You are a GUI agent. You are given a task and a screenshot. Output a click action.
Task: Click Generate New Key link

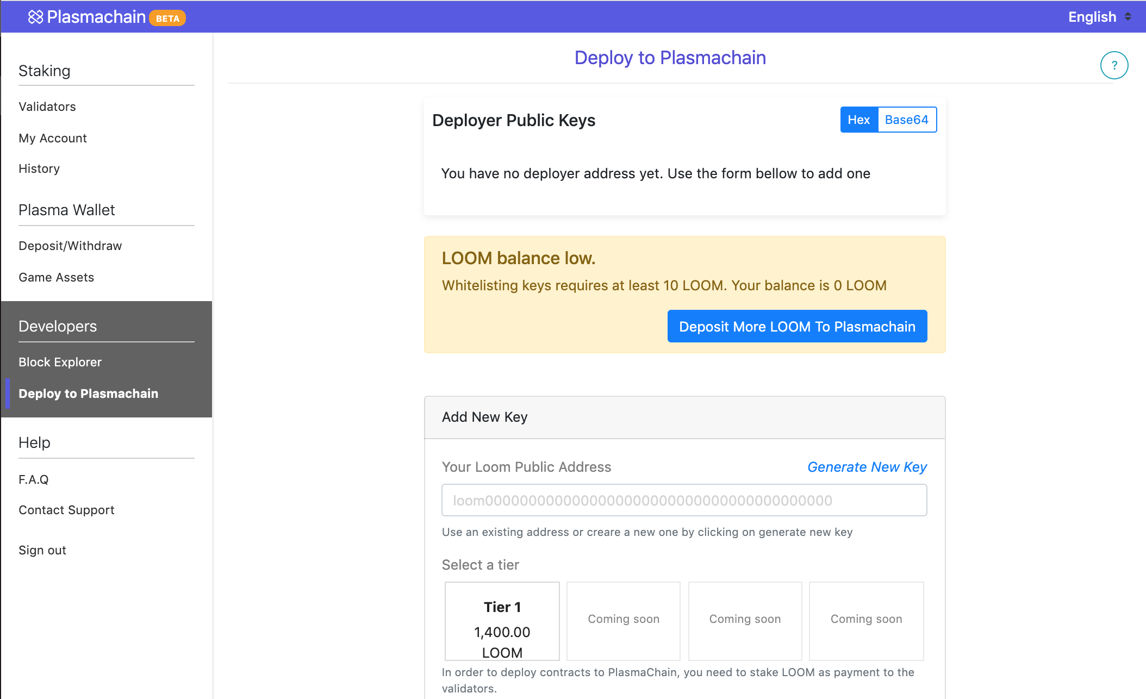point(867,467)
